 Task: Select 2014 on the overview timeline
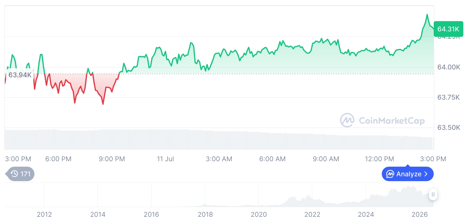point(98,214)
